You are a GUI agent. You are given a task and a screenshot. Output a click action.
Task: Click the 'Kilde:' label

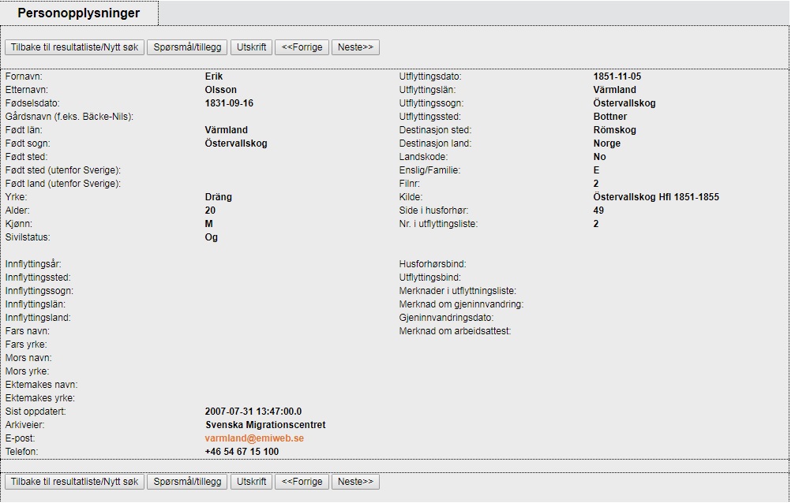click(411, 197)
